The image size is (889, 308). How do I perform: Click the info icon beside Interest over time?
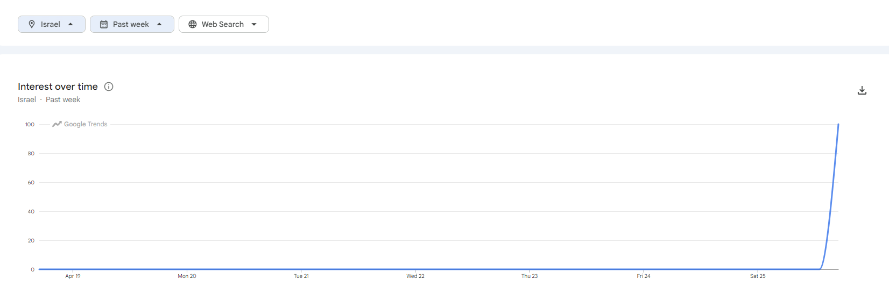click(x=109, y=87)
